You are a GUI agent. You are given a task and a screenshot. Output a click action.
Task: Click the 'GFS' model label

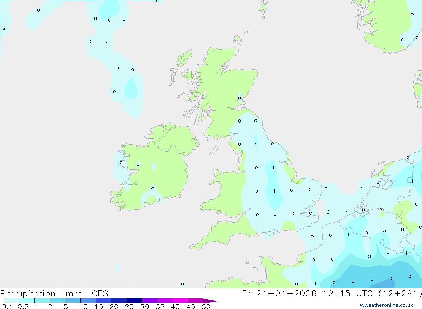100,293
